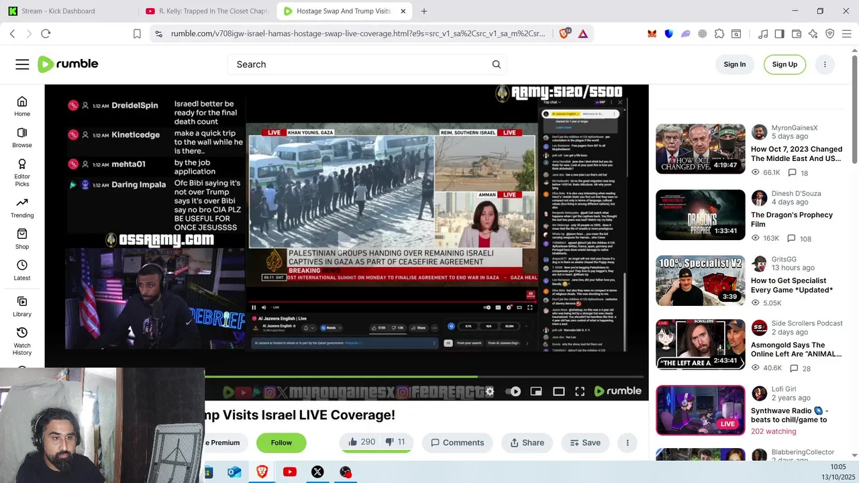This screenshot has width=859, height=483.
Task: Open YouTube app from taskbar
Action: [x=290, y=472]
